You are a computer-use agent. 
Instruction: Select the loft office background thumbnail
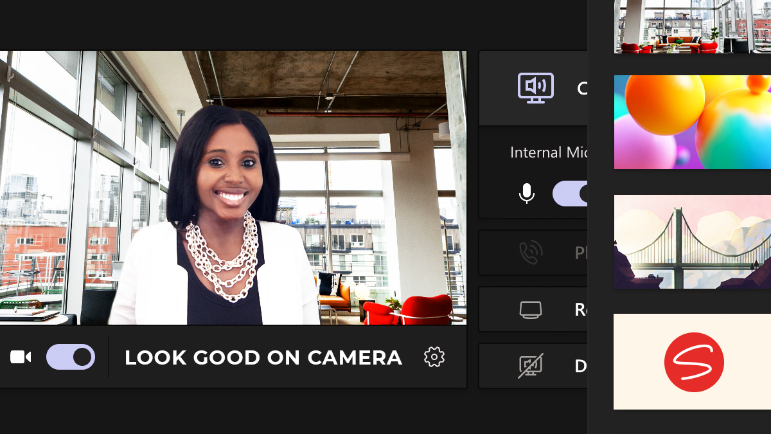click(693, 26)
